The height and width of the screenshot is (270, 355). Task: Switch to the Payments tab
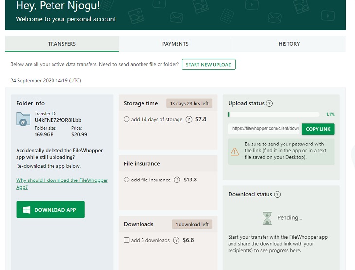pyautogui.click(x=176, y=44)
